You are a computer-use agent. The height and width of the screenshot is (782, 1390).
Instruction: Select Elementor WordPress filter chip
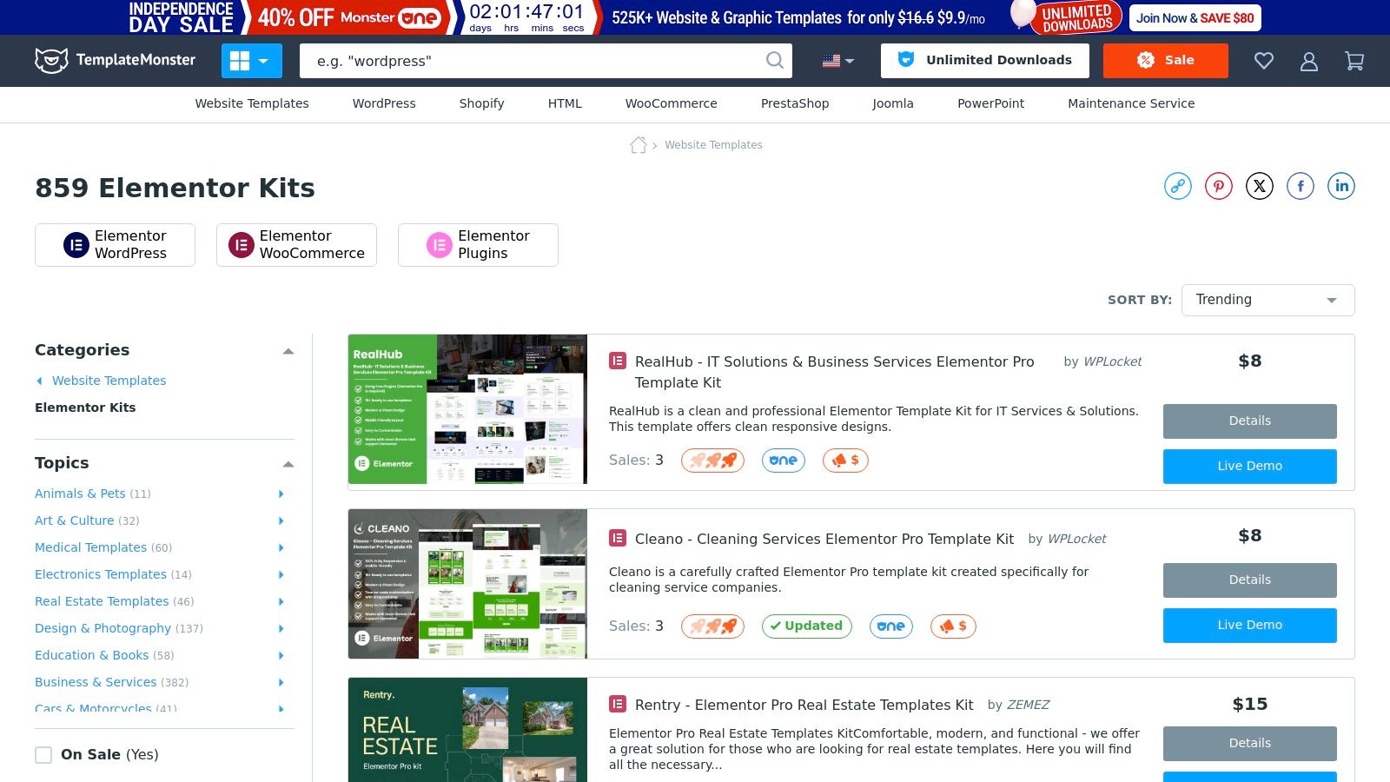(115, 245)
